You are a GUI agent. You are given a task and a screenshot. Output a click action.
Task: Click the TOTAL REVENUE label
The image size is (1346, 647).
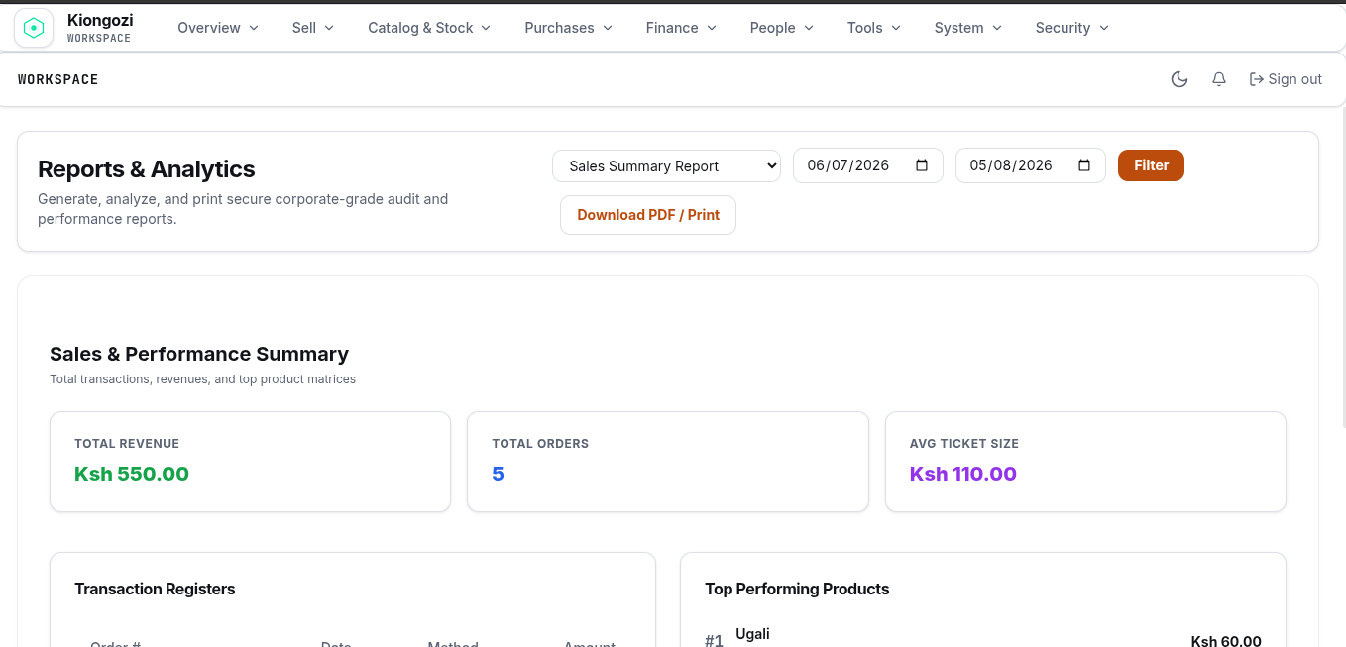click(x=127, y=444)
